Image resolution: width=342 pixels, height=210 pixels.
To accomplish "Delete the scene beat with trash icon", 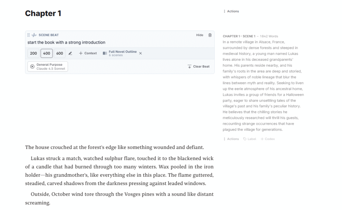I will coord(210,35).
